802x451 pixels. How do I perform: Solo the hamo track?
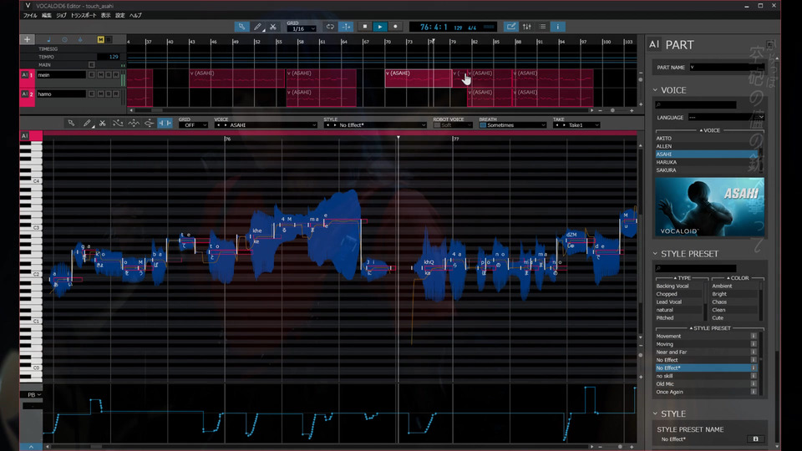click(109, 94)
